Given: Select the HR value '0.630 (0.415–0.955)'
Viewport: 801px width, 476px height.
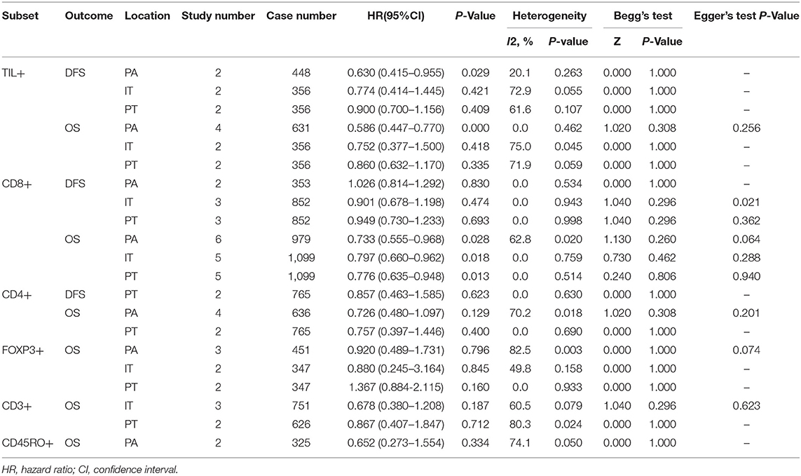Looking at the screenshot, I should [x=396, y=73].
